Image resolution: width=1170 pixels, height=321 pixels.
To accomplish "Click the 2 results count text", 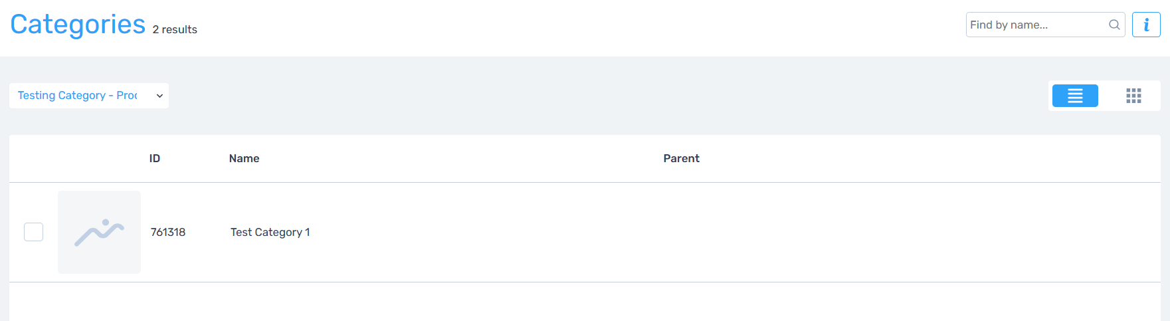I will point(175,29).
